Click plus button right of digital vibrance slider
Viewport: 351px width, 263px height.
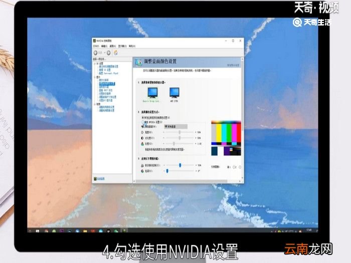pos(196,165)
